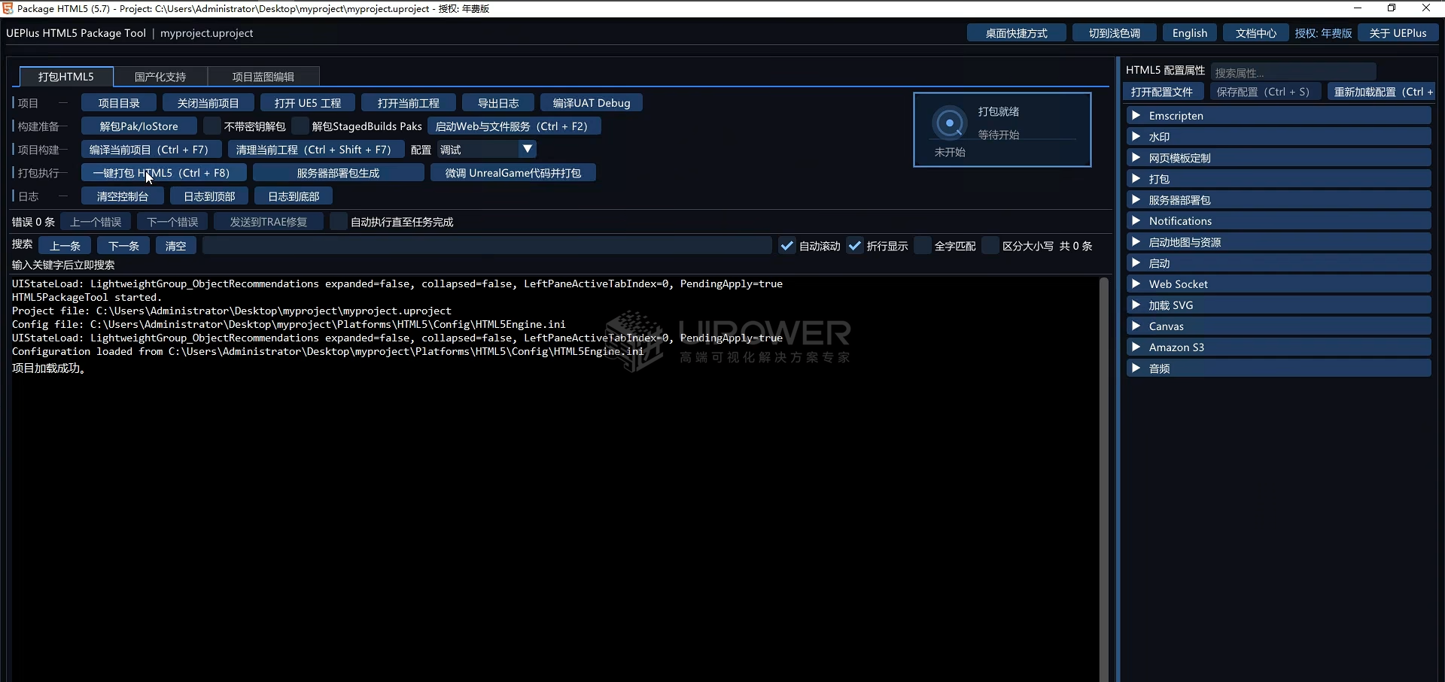Click the log console vertical scrollbar
Image resolution: width=1445 pixels, height=682 pixels.
tap(1103, 479)
